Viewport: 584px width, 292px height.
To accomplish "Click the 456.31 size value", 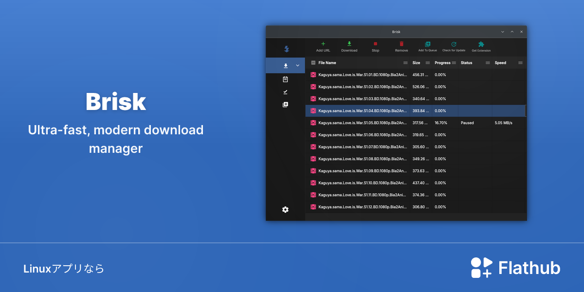I will pos(420,75).
